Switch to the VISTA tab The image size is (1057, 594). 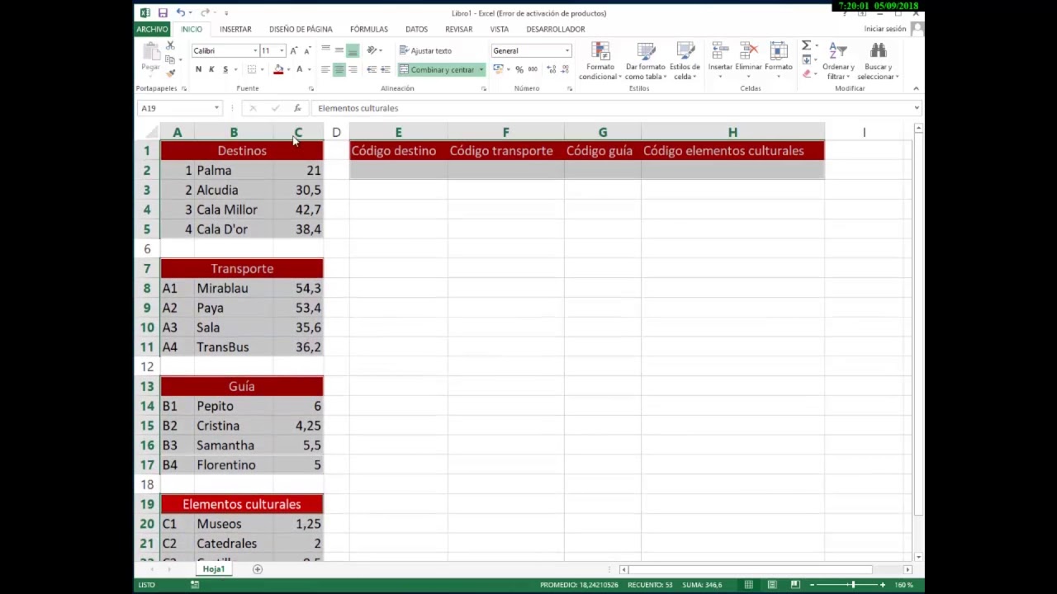click(x=499, y=29)
